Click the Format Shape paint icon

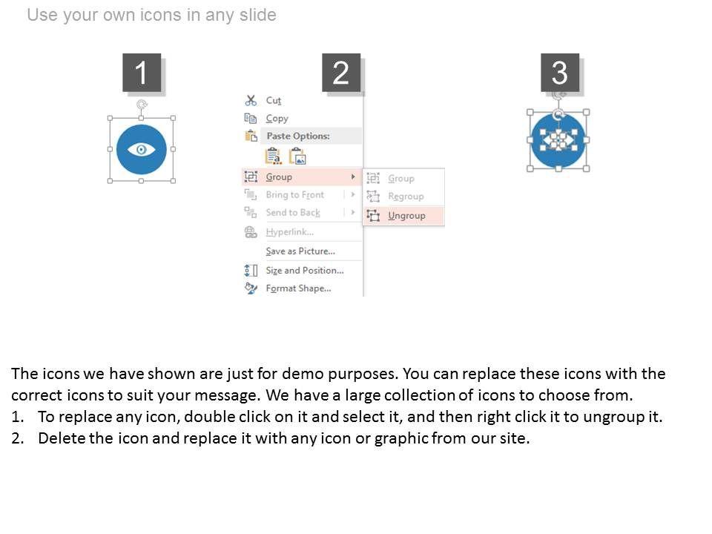click(x=251, y=288)
